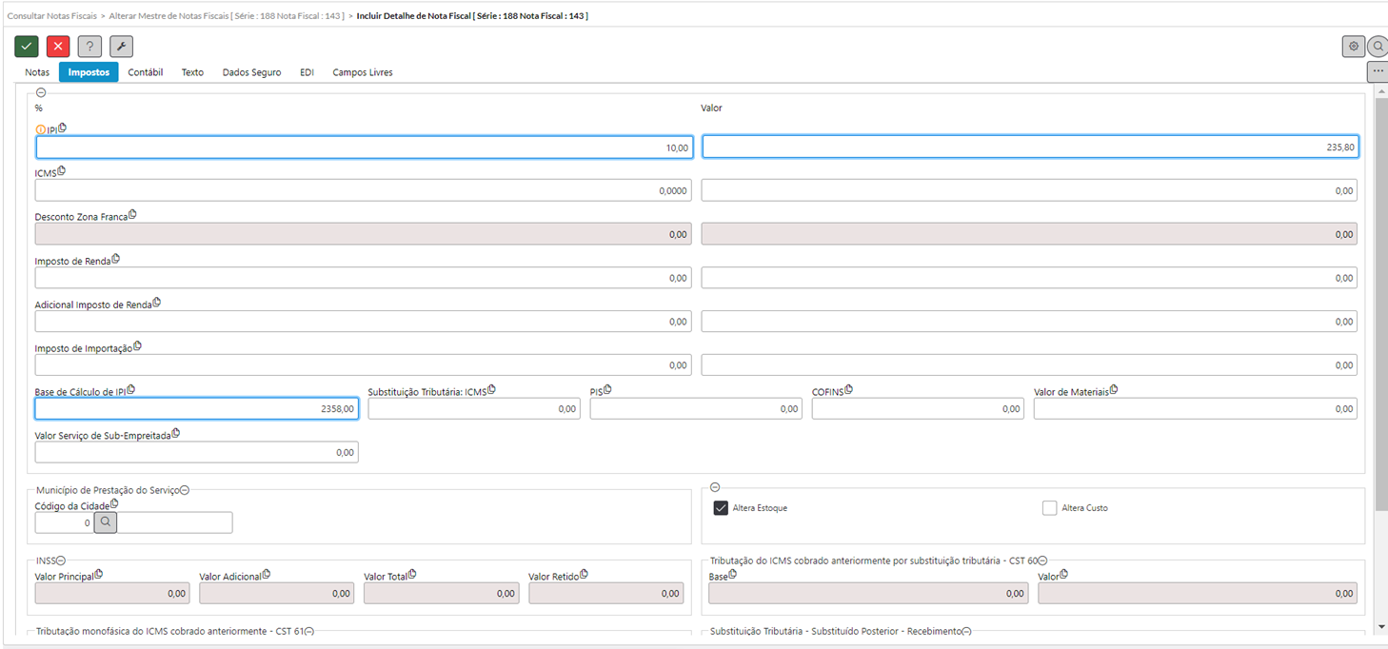
Task: Click the red cancel X button
Action: pyautogui.click(x=58, y=47)
